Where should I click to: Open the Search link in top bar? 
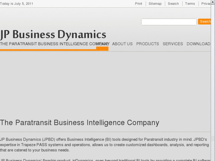[173, 4]
